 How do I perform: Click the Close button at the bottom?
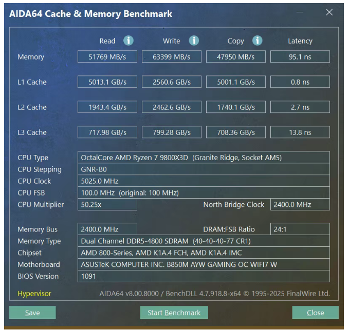pos(315,313)
